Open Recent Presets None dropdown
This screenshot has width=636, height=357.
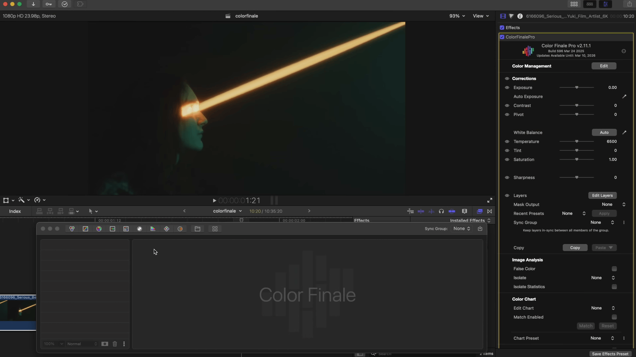click(x=573, y=214)
